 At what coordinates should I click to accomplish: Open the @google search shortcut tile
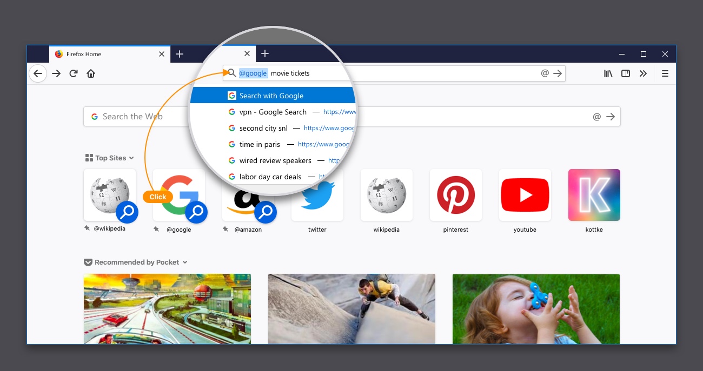(x=179, y=195)
